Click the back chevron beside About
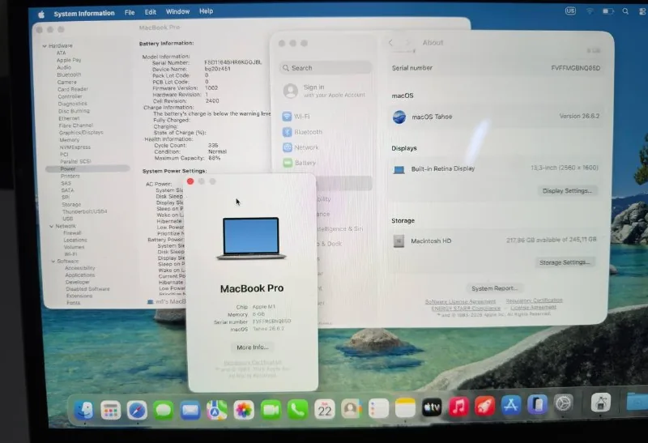Viewport: 648px width, 443px height. (x=390, y=43)
